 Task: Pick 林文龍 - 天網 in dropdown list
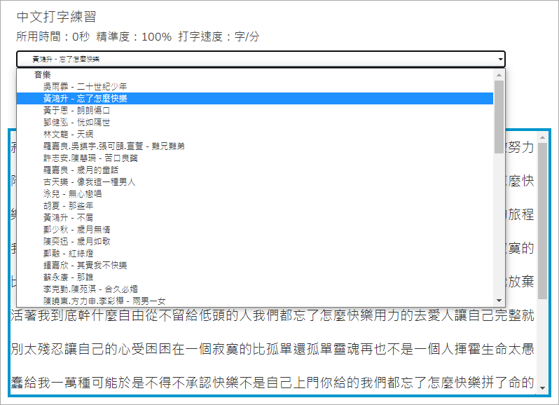pos(255,134)
